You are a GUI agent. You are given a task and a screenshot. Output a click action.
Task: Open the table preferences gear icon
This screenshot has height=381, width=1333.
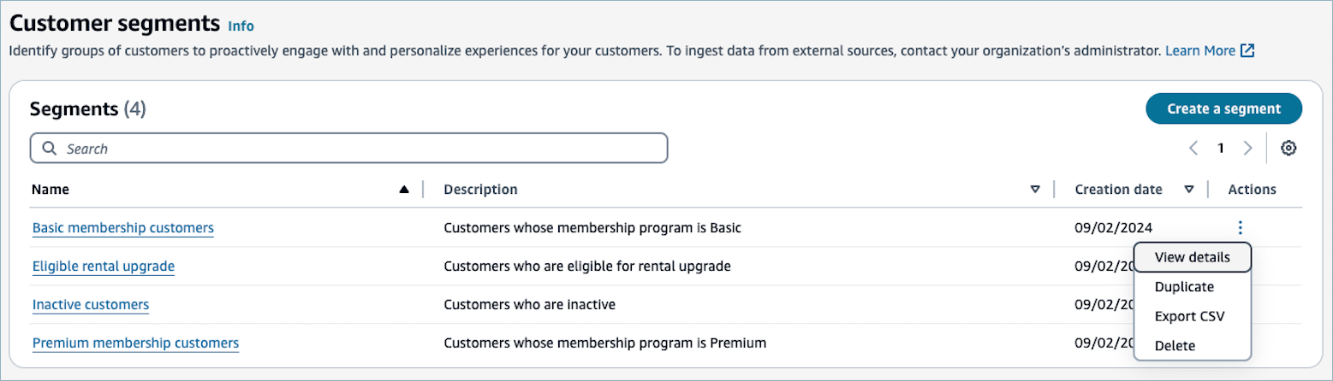tap(1288, 149)
